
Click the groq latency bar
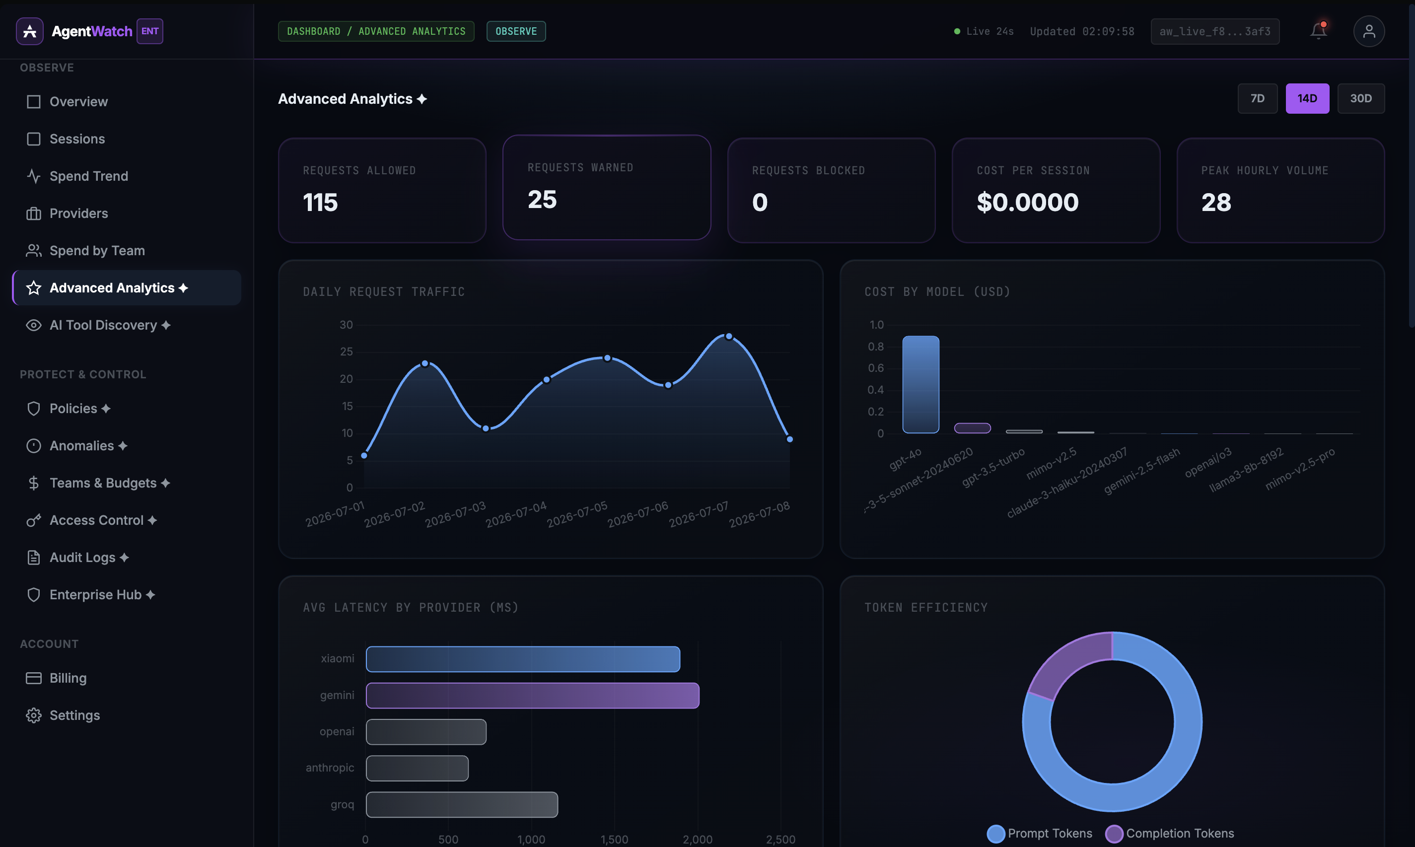462,804
